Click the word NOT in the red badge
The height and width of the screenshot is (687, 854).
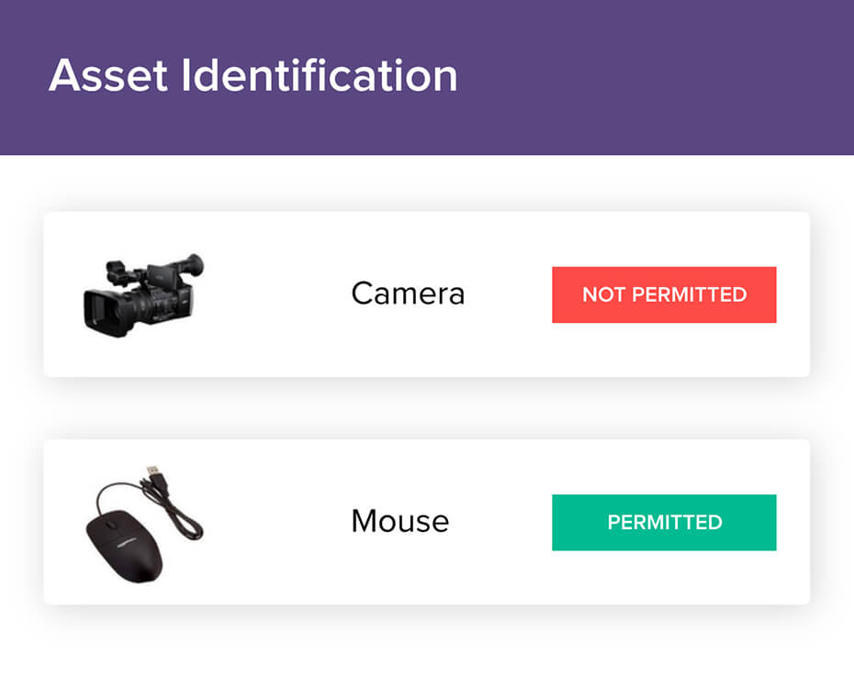601,295
